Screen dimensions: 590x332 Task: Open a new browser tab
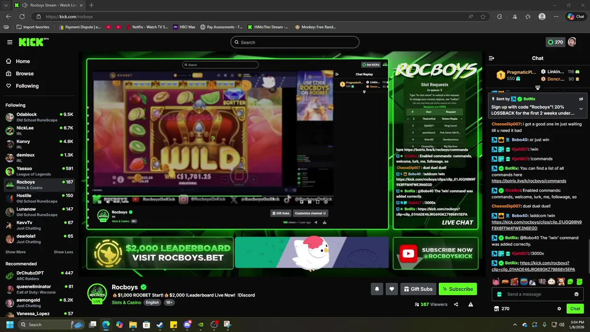tap(91, 5)
